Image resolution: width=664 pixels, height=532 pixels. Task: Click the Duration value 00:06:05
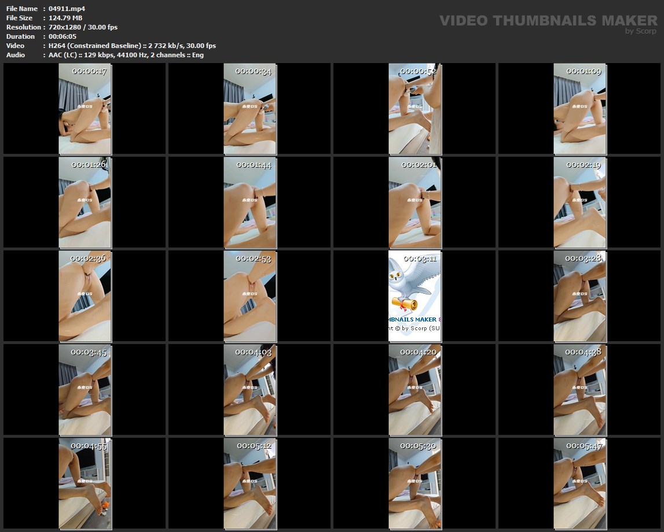click(x=62, y=36)
